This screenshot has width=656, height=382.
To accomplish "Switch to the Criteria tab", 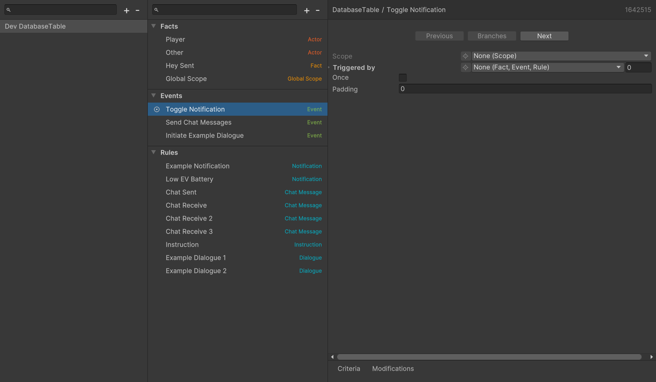I will [x=349, y=369].
